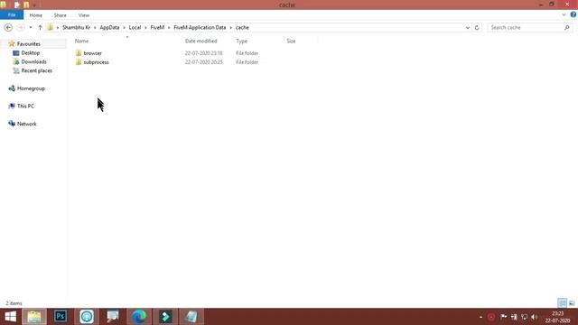The height and width of the screenshot is (325, 578).
Task: Open the subprocess folder
Action: 96,62
